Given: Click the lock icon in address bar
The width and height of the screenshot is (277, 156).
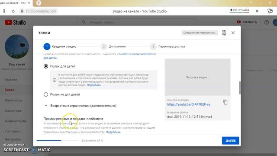Looking at the screenshot, I should coord(22,11).
